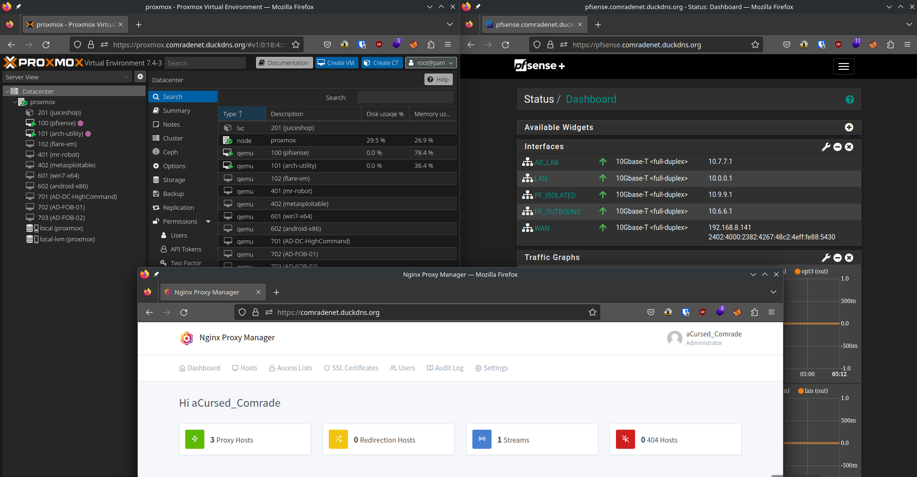Viewport: 917px width, 477px height.
Task: Open the AD_LAB interface link
Action: (x=547, y=162)
